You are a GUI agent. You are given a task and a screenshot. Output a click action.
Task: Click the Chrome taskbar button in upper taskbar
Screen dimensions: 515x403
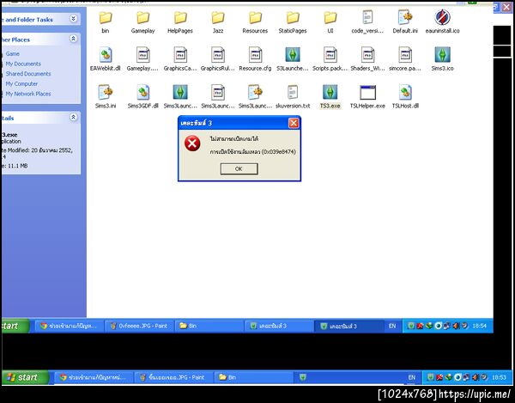point(69,326)
